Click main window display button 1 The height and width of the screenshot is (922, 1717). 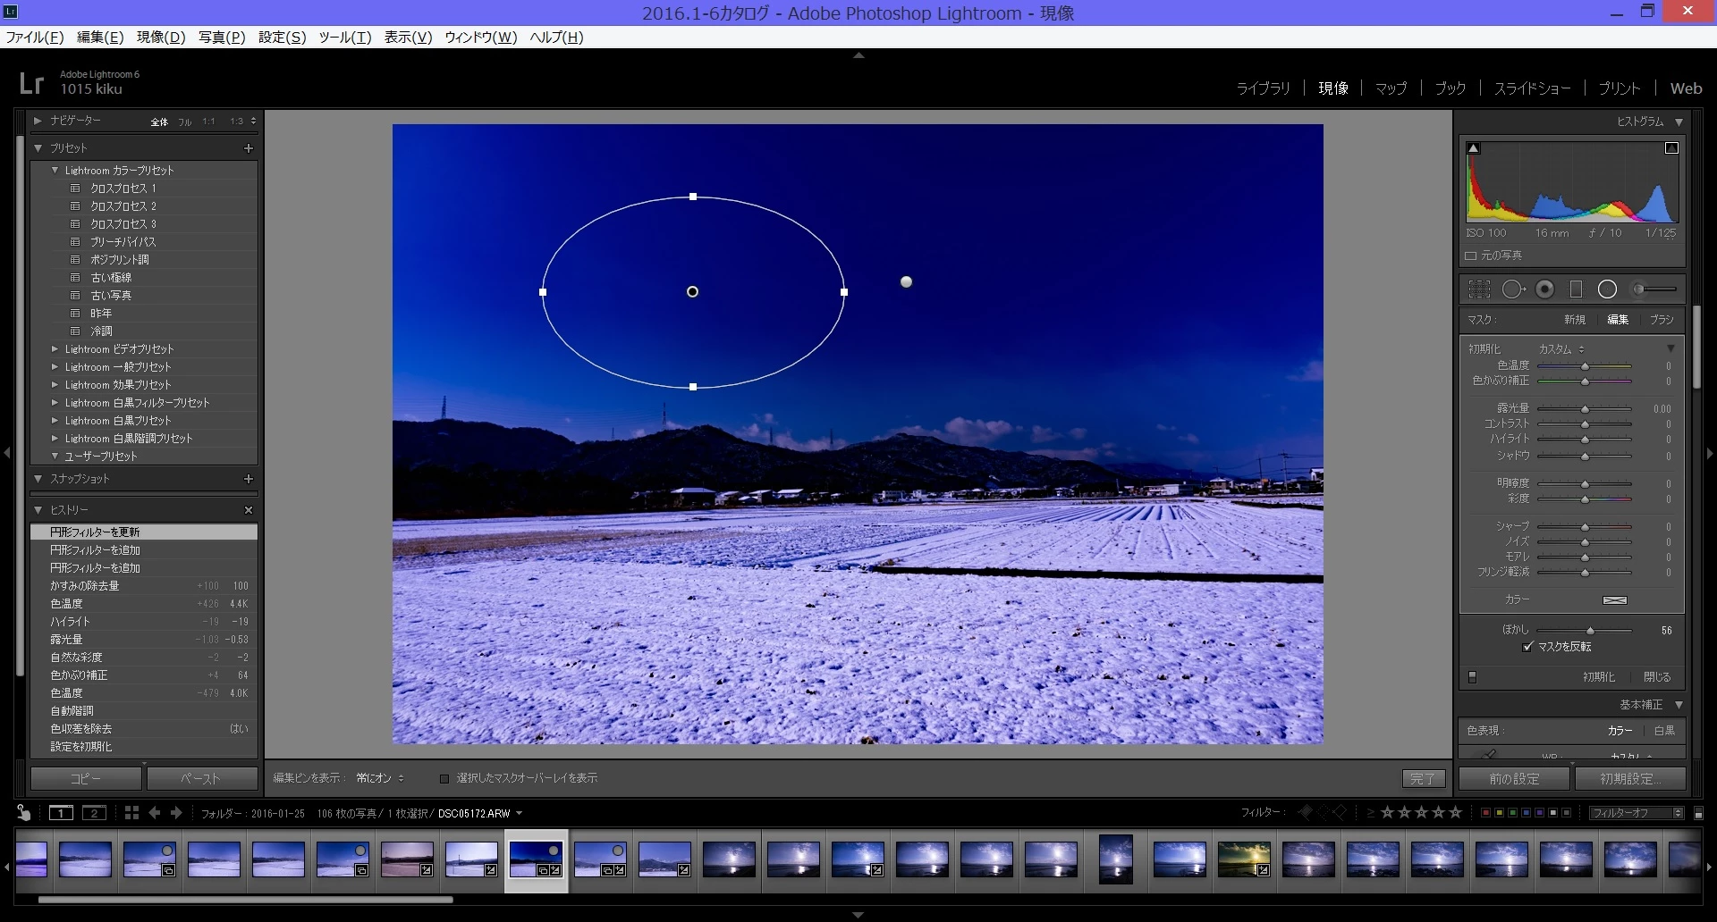point(61,812)
